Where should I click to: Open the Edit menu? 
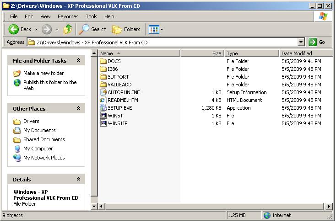tap(29, 16)
